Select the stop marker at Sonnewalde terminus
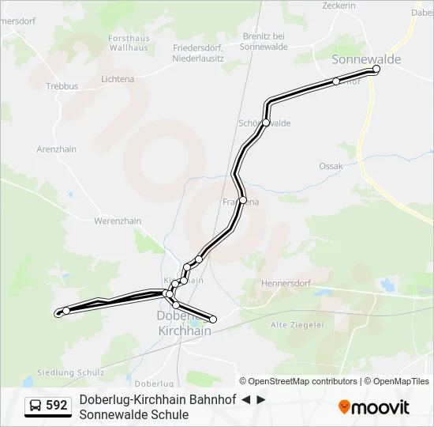The image size is (434, 427). click(x=376, y=69)
